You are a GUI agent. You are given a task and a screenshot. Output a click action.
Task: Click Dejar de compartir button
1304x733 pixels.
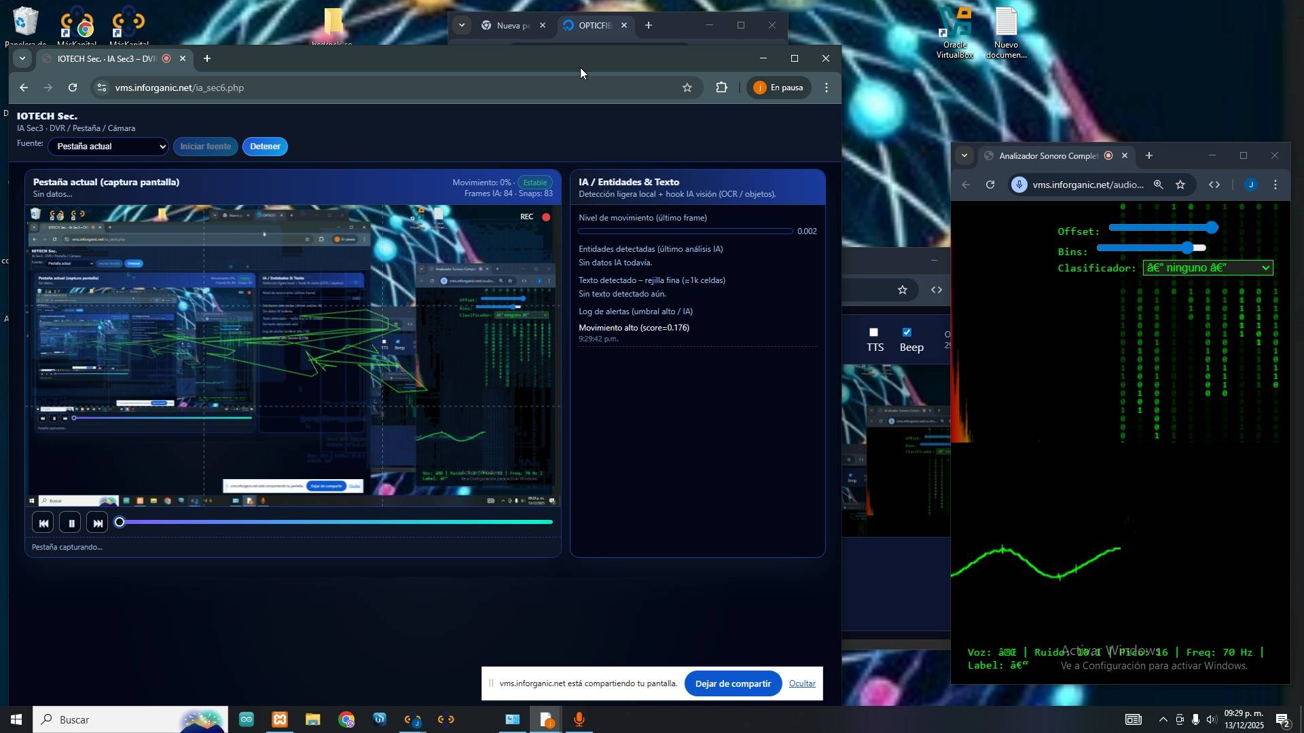[x=732, y=684]
